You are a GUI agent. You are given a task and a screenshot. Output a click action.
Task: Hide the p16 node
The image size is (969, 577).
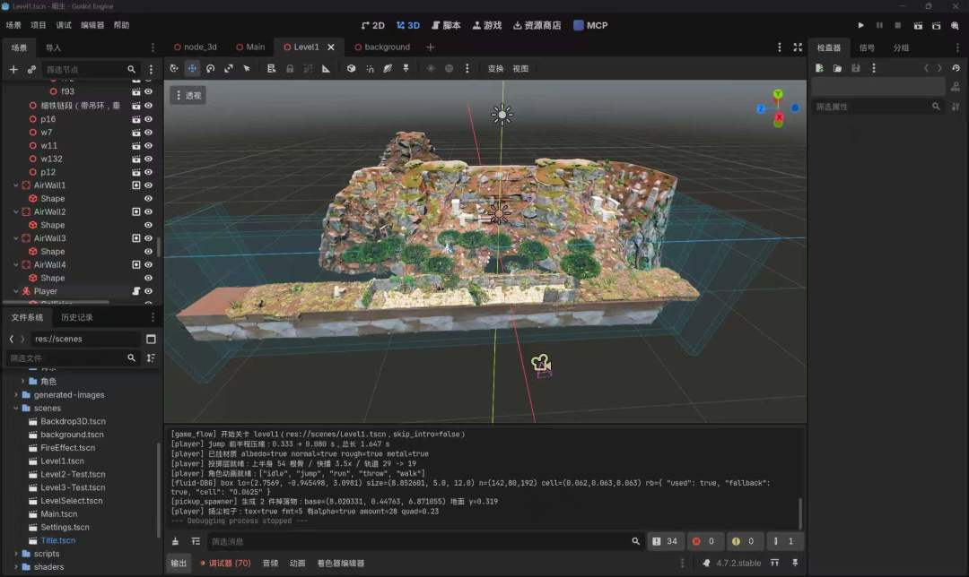tap(148, 119)
